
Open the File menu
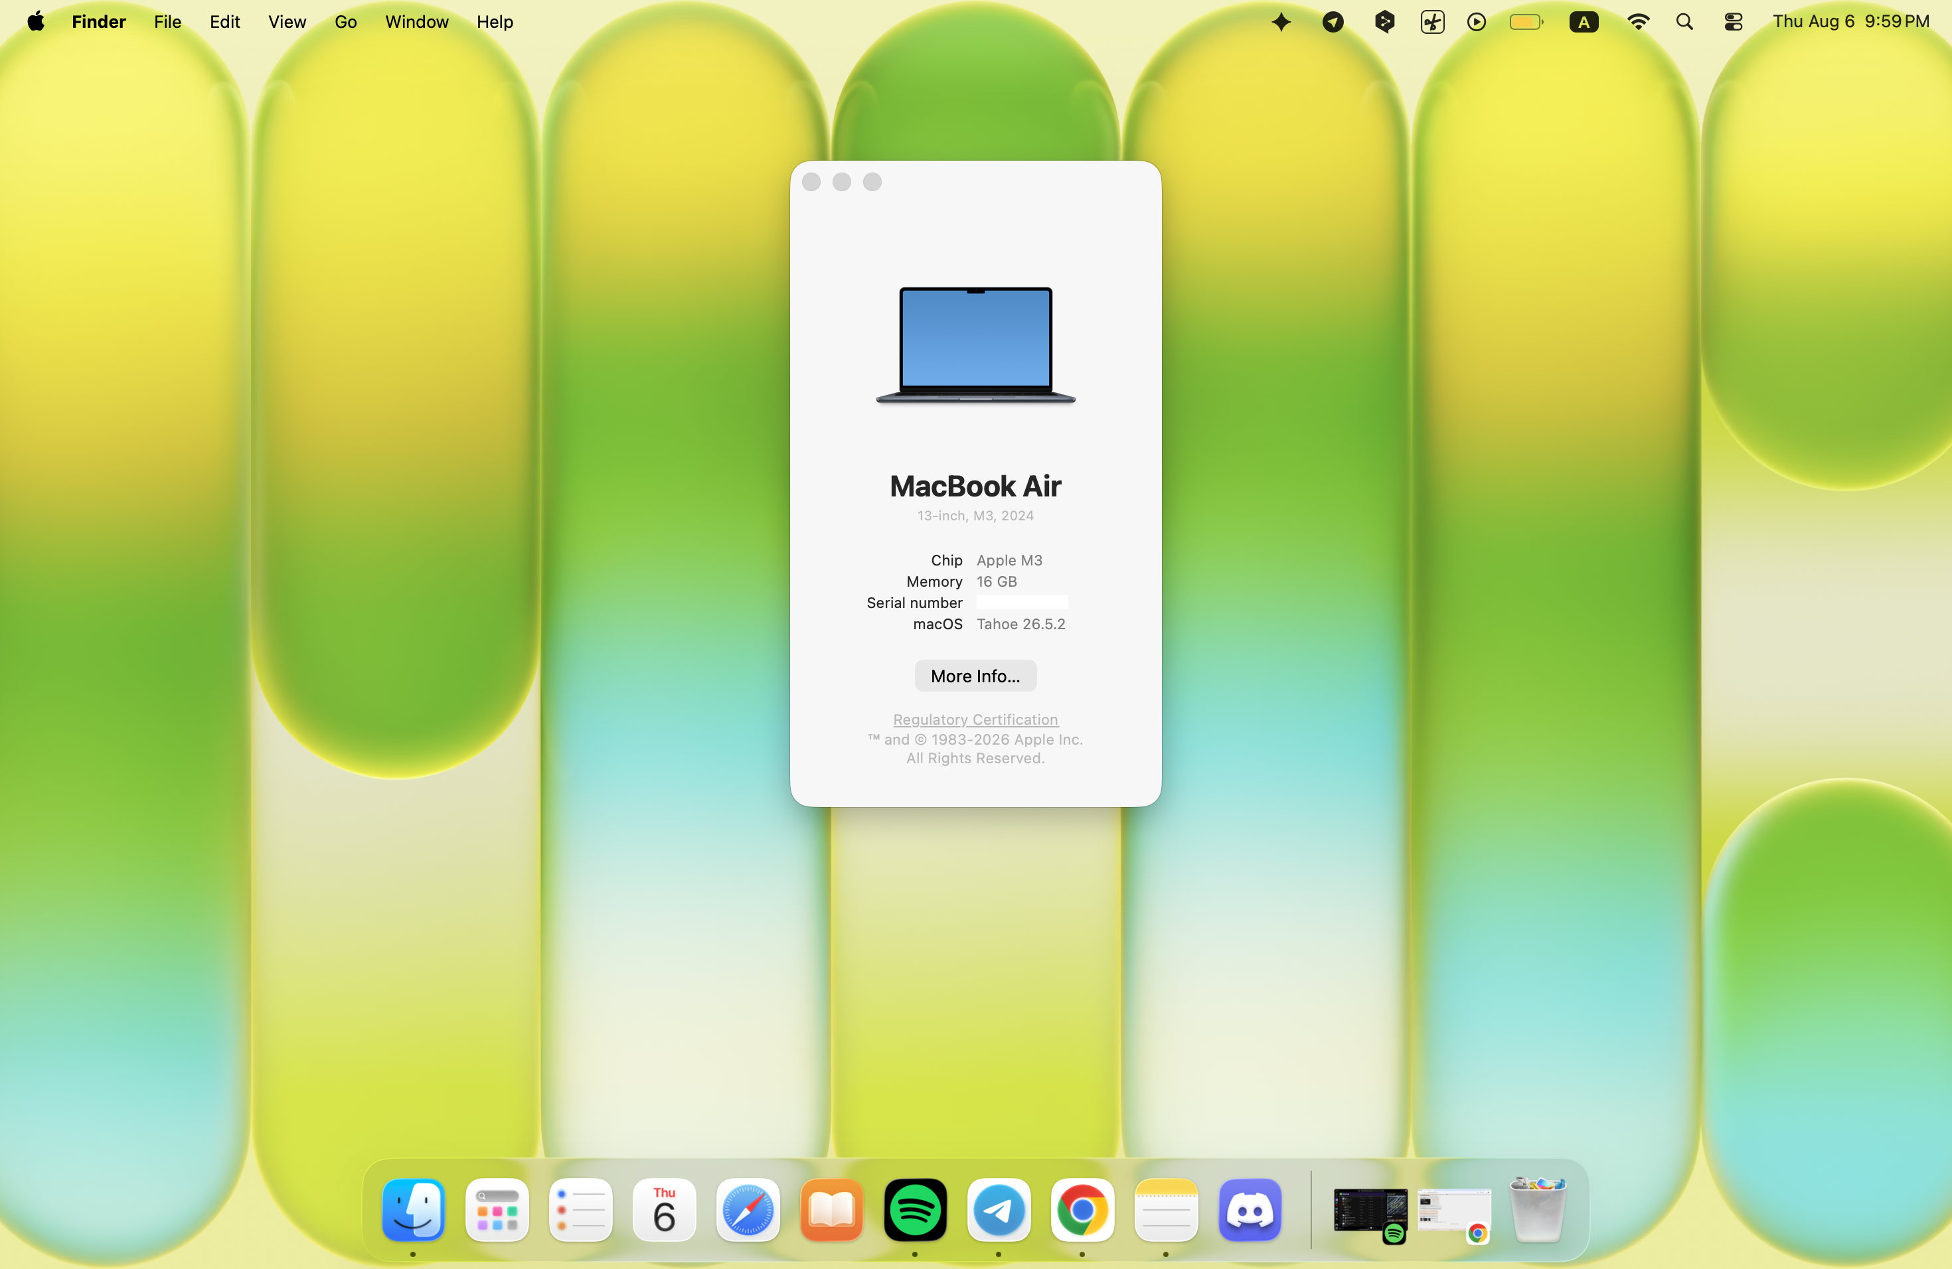tap(167, 22)
